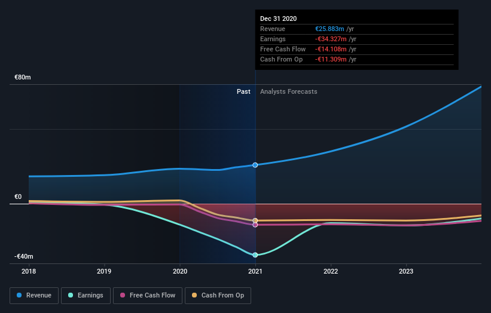Click the -€14.108m free cash flow value
The image size is (491, 313).
(x=331, y=49)
